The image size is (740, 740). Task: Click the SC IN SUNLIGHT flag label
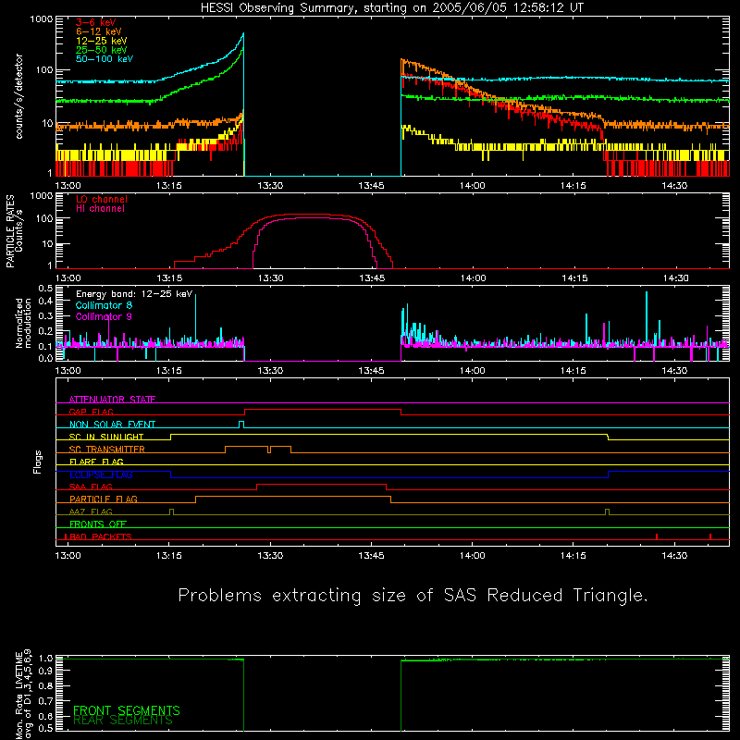106,437
